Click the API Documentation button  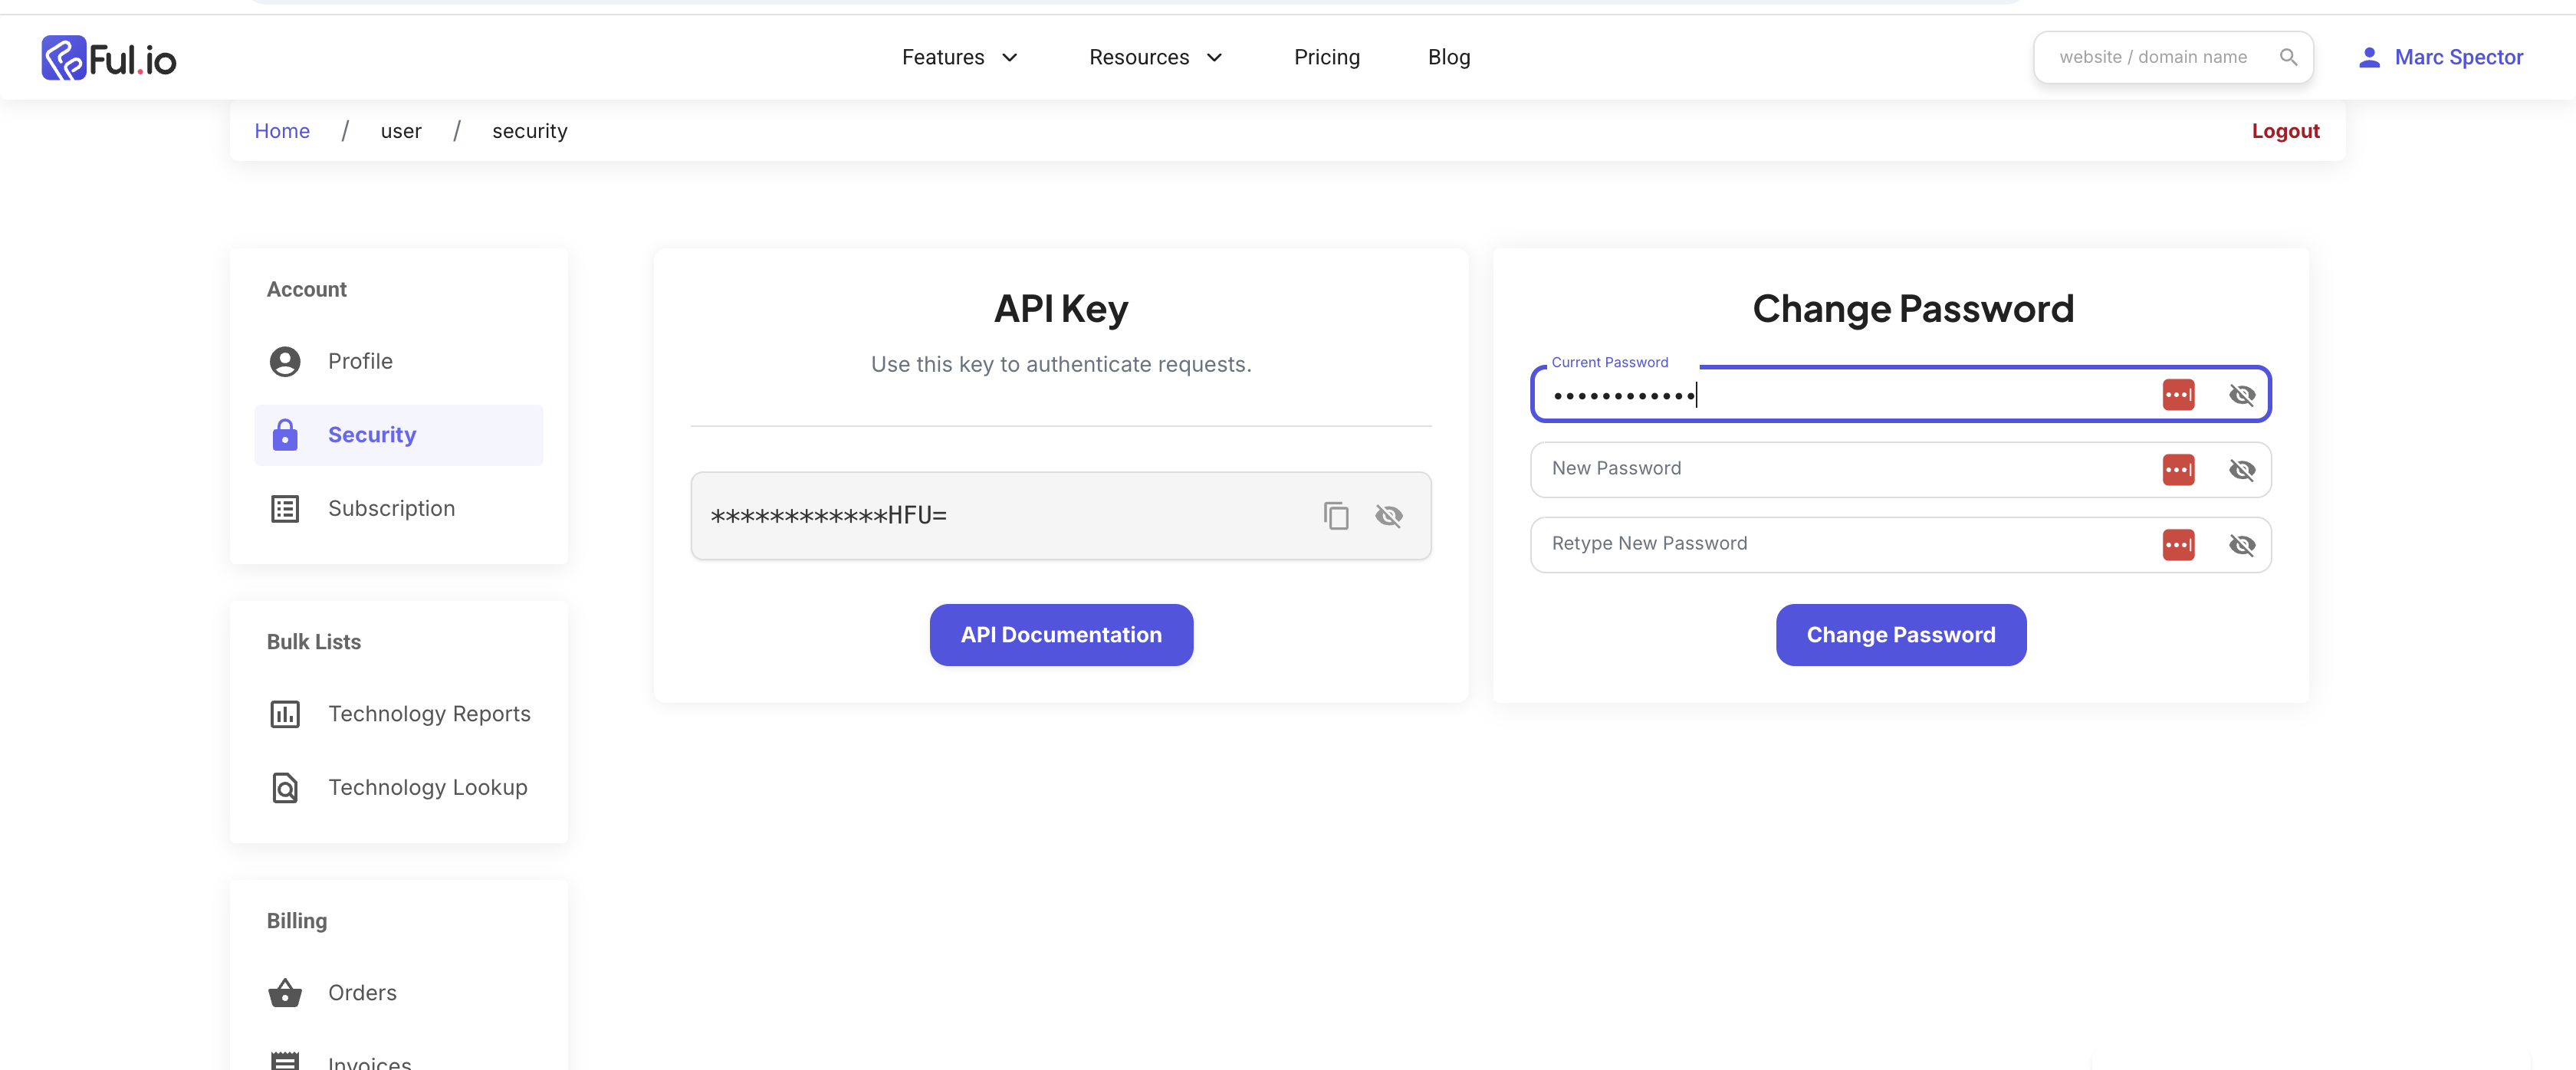tap(1061, 635)
